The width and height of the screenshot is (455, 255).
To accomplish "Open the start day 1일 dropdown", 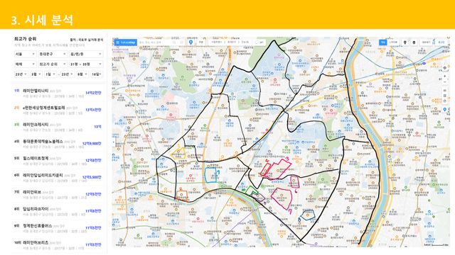I will [x=50, y=74].
